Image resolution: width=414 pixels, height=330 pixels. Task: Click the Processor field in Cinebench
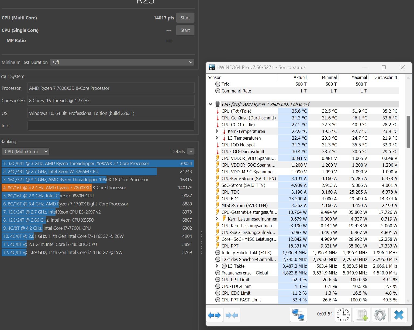[111, 88]
